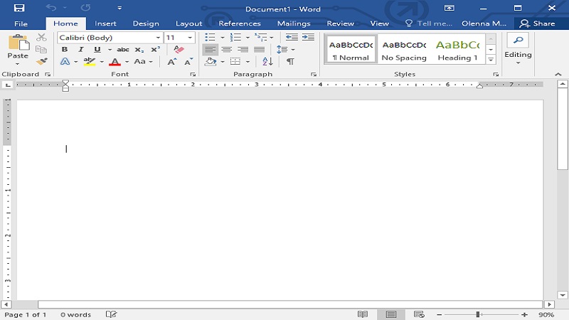This screenshot has height=320, width=569.
Task: Click the Sort A-Z icon
Action: coord(267,62)
